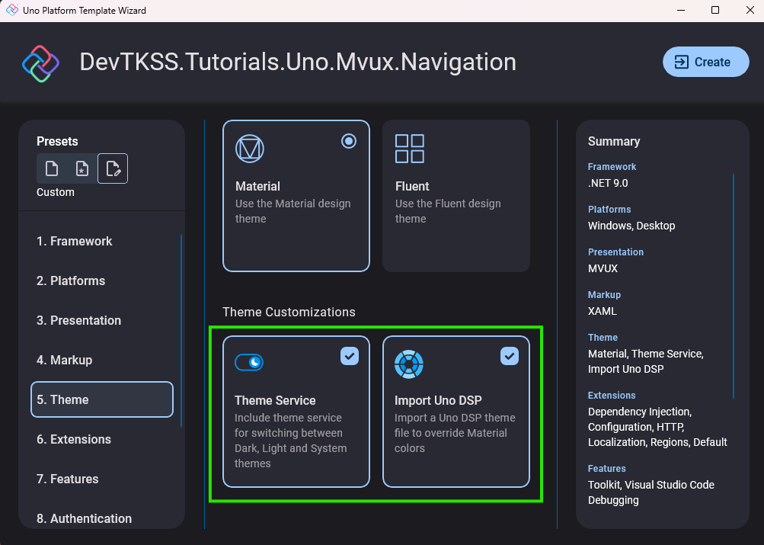Click the Uno Platform logo in the header
The width and height of the screenshot is (764, 545).
click(x=40, y=62)
